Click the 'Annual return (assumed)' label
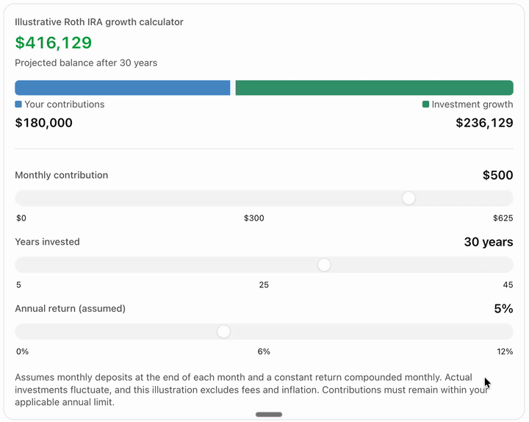Screen dimensions: 529x422 point(71,309)
